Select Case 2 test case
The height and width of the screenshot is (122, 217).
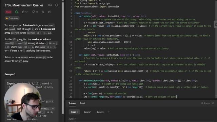coord(87,112)
